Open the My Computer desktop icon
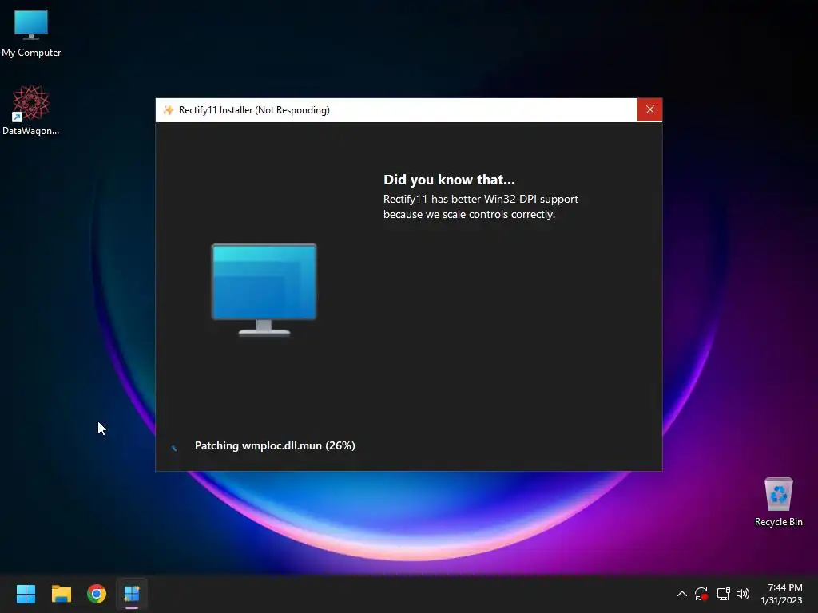818x613 pixels. (x=31, y=32)
